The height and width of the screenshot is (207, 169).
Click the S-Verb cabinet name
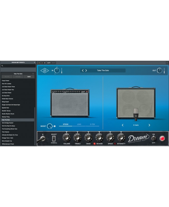pos(136,125)
